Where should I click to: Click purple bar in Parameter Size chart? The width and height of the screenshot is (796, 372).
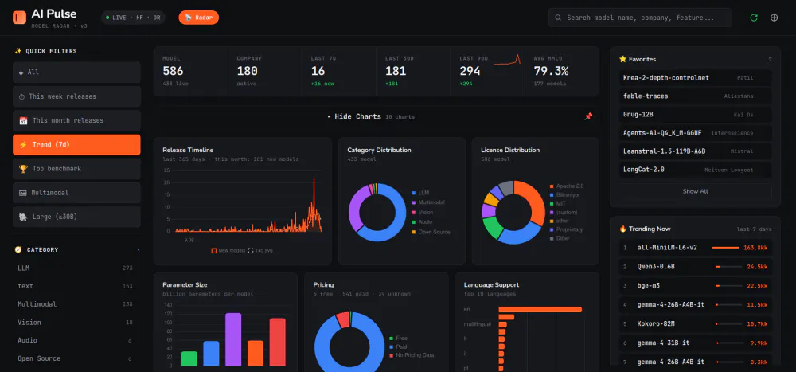coord(233,339)
